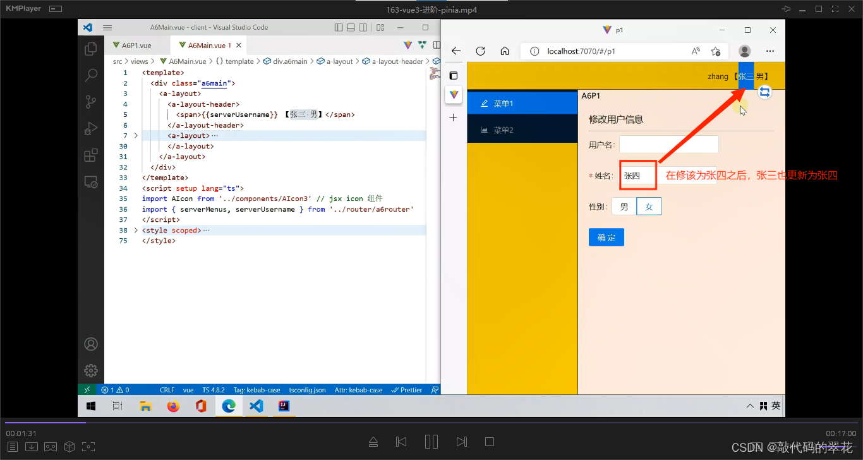Select 女 gender radio button

[649, 207]
